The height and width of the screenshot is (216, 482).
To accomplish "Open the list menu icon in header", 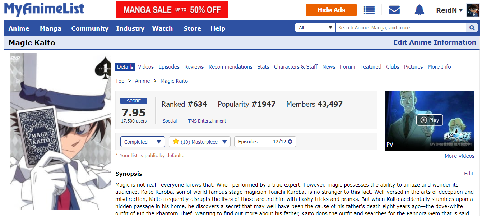I will pos(369,10).
